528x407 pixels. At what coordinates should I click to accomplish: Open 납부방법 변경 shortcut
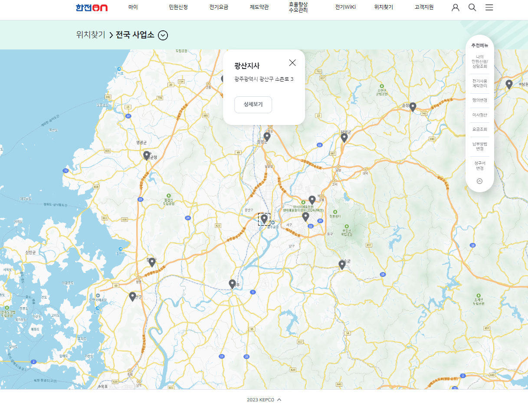479,146
